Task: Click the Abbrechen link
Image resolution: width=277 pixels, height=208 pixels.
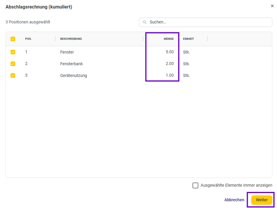Action: (x=234, y=200)
